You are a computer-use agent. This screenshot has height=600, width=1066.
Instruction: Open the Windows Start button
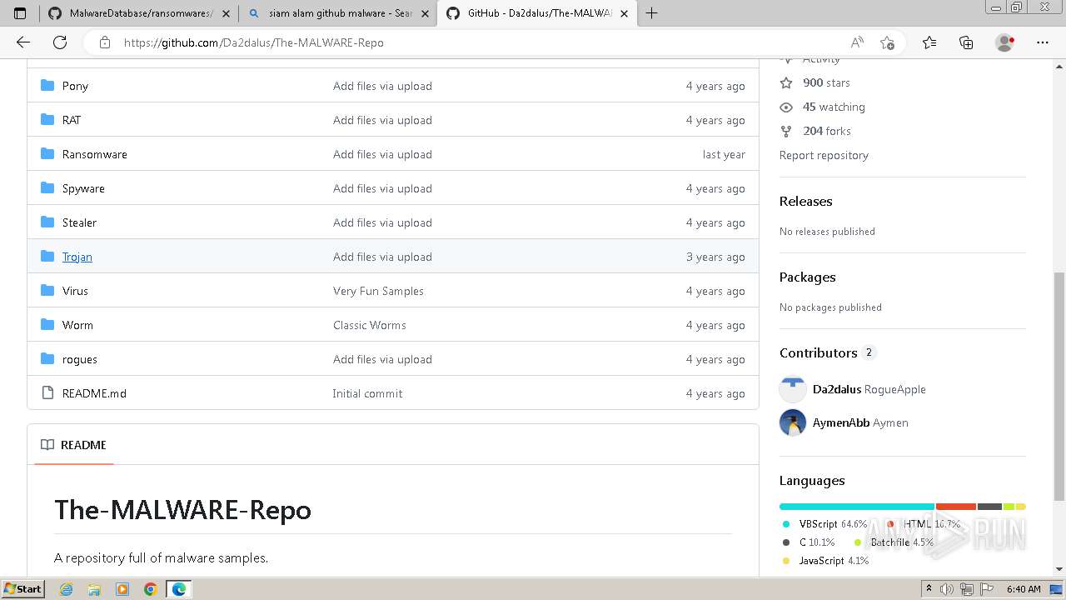coord(22,589)
